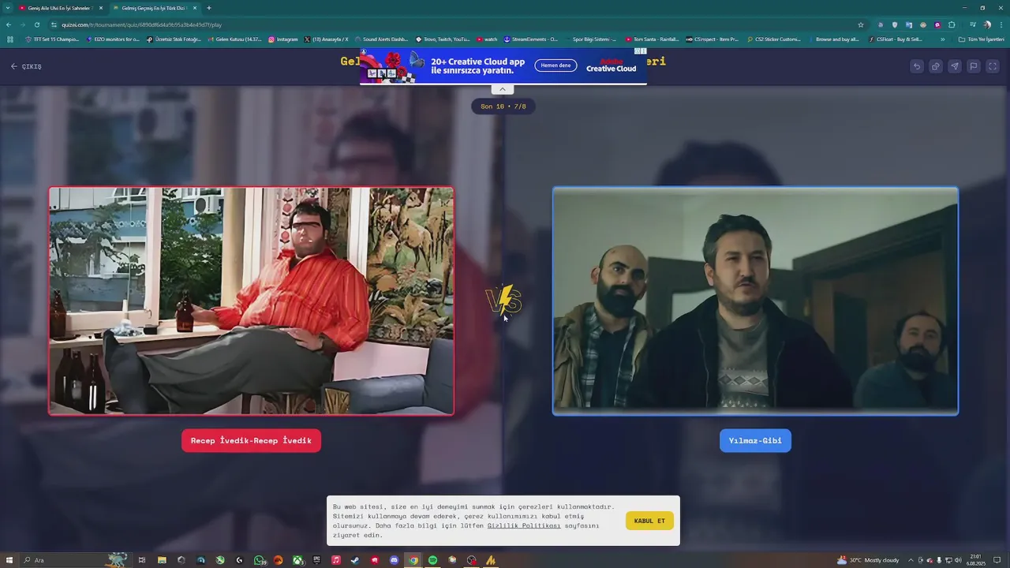The image size is (1010, 568).
Task: Open File Explorer from the taskbar
Action: tap(162, 560)
